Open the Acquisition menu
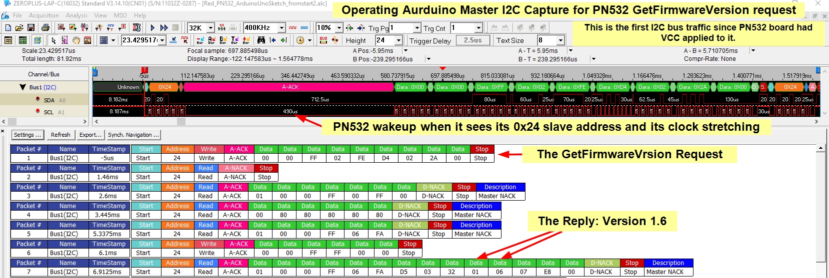Image resolution: width=829 pixels, height=278 pixels. pyautogui.click(x=43, y=15)
